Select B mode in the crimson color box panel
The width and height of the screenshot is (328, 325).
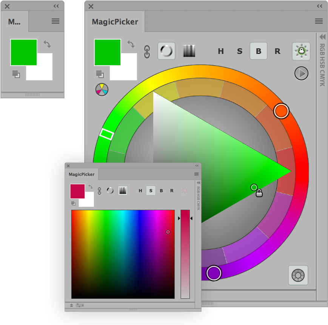point(161,191)
